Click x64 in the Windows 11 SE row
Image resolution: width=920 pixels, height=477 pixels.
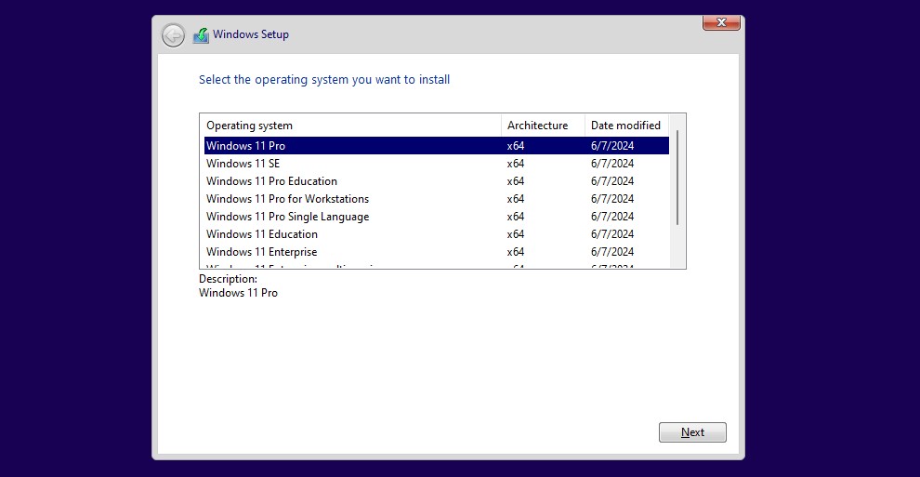tap(515, 164)
